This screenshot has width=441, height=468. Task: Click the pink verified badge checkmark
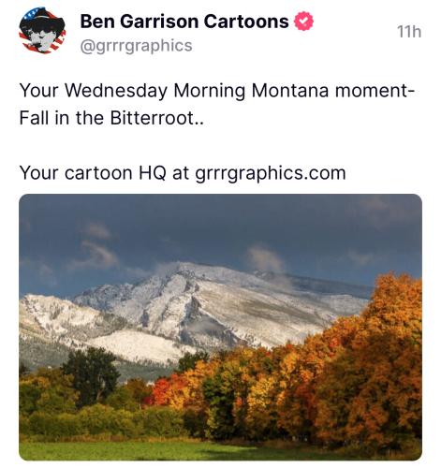303,22
